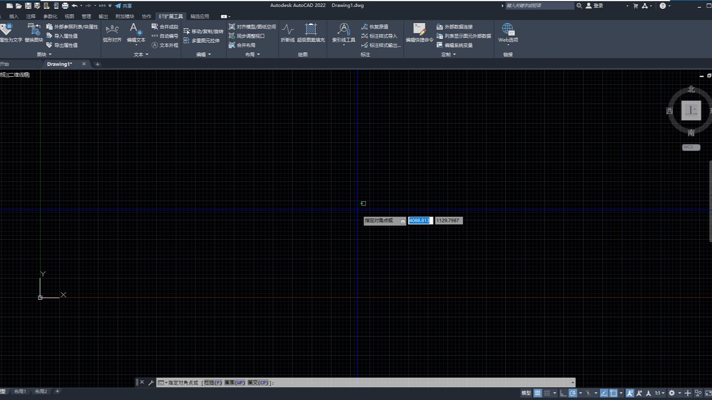Click 列表显示图元外部数据 tool
Image resolution: width=712 pixels, height=400 pixels.
point(464,36)
